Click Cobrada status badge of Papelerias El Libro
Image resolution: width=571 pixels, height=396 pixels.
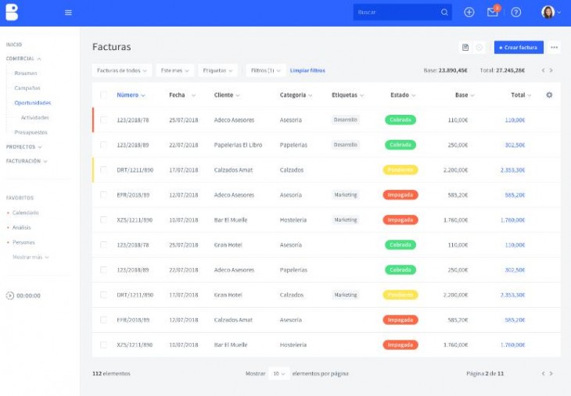point(400,144)
